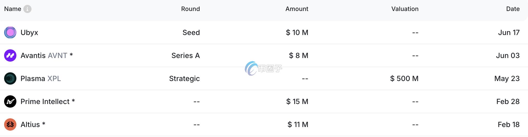Select the AVNT token ticker
The width and height of the screenshot is (528, 137).
pos(57,55)
